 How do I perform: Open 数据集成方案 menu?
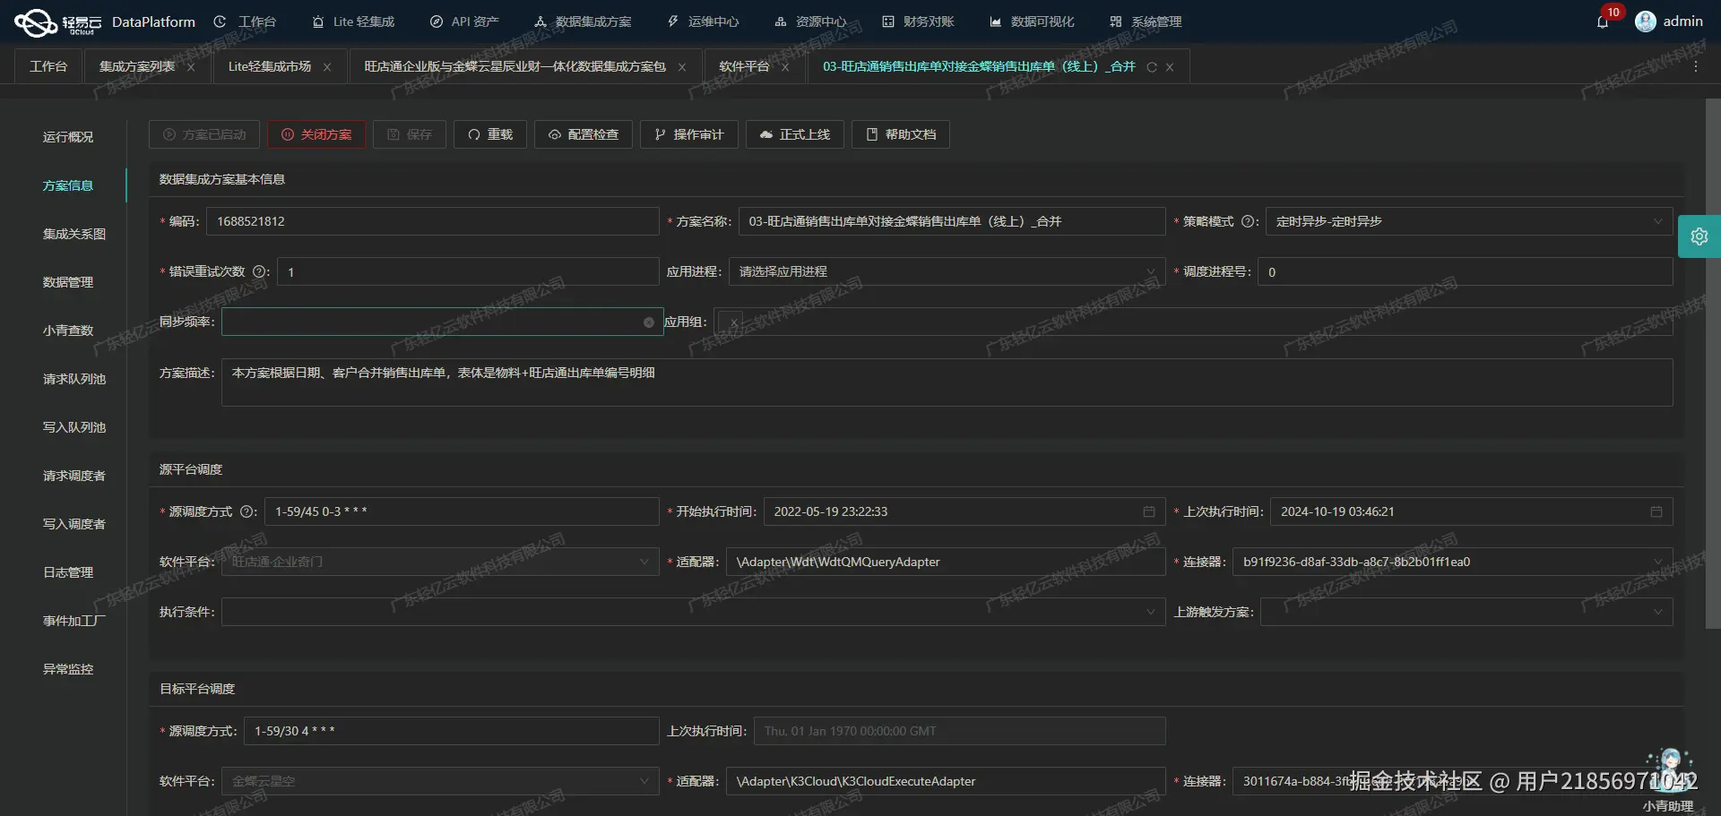[583, 21]
